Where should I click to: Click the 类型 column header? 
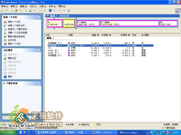click(x=77, y=35)
